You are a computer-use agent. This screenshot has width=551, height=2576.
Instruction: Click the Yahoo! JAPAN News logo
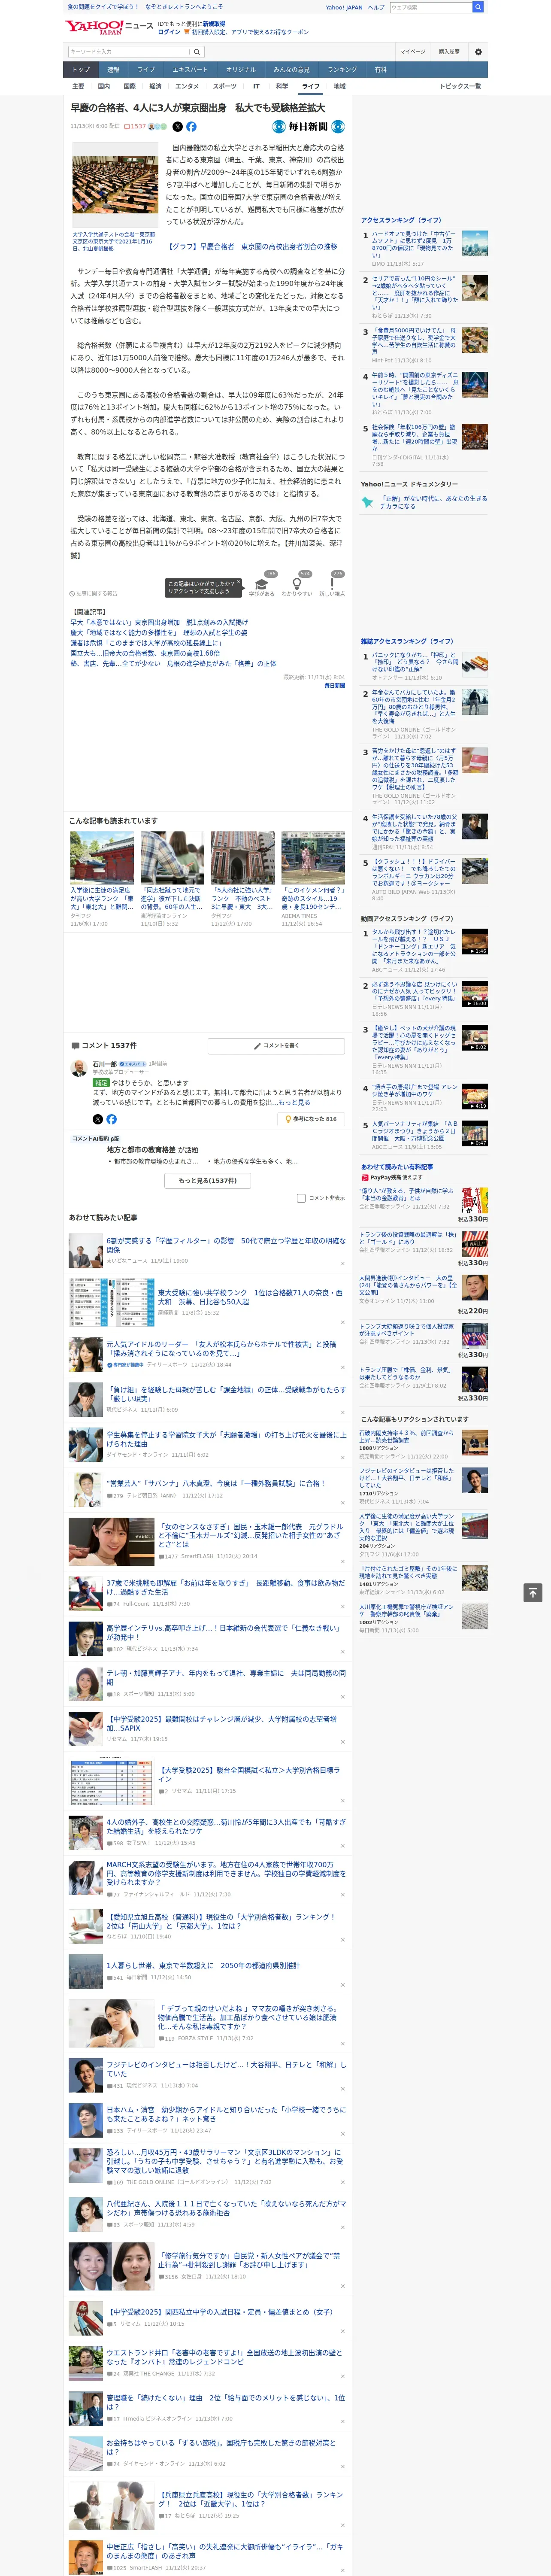click(x=109, y=27)
